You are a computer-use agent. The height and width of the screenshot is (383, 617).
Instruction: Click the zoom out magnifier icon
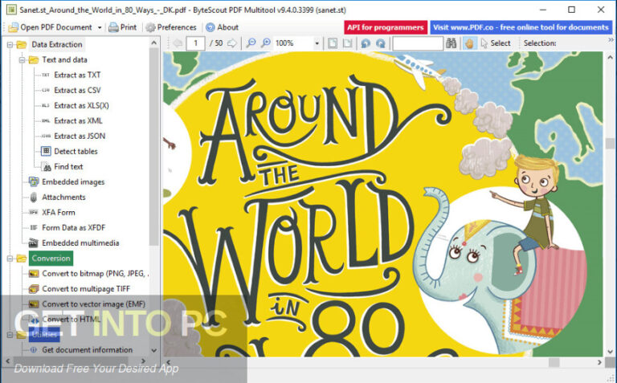(x=251, y=43)
